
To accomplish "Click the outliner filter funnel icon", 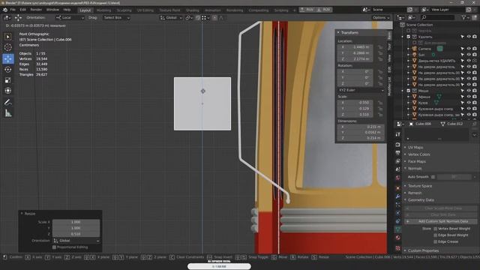I will 463,17.
